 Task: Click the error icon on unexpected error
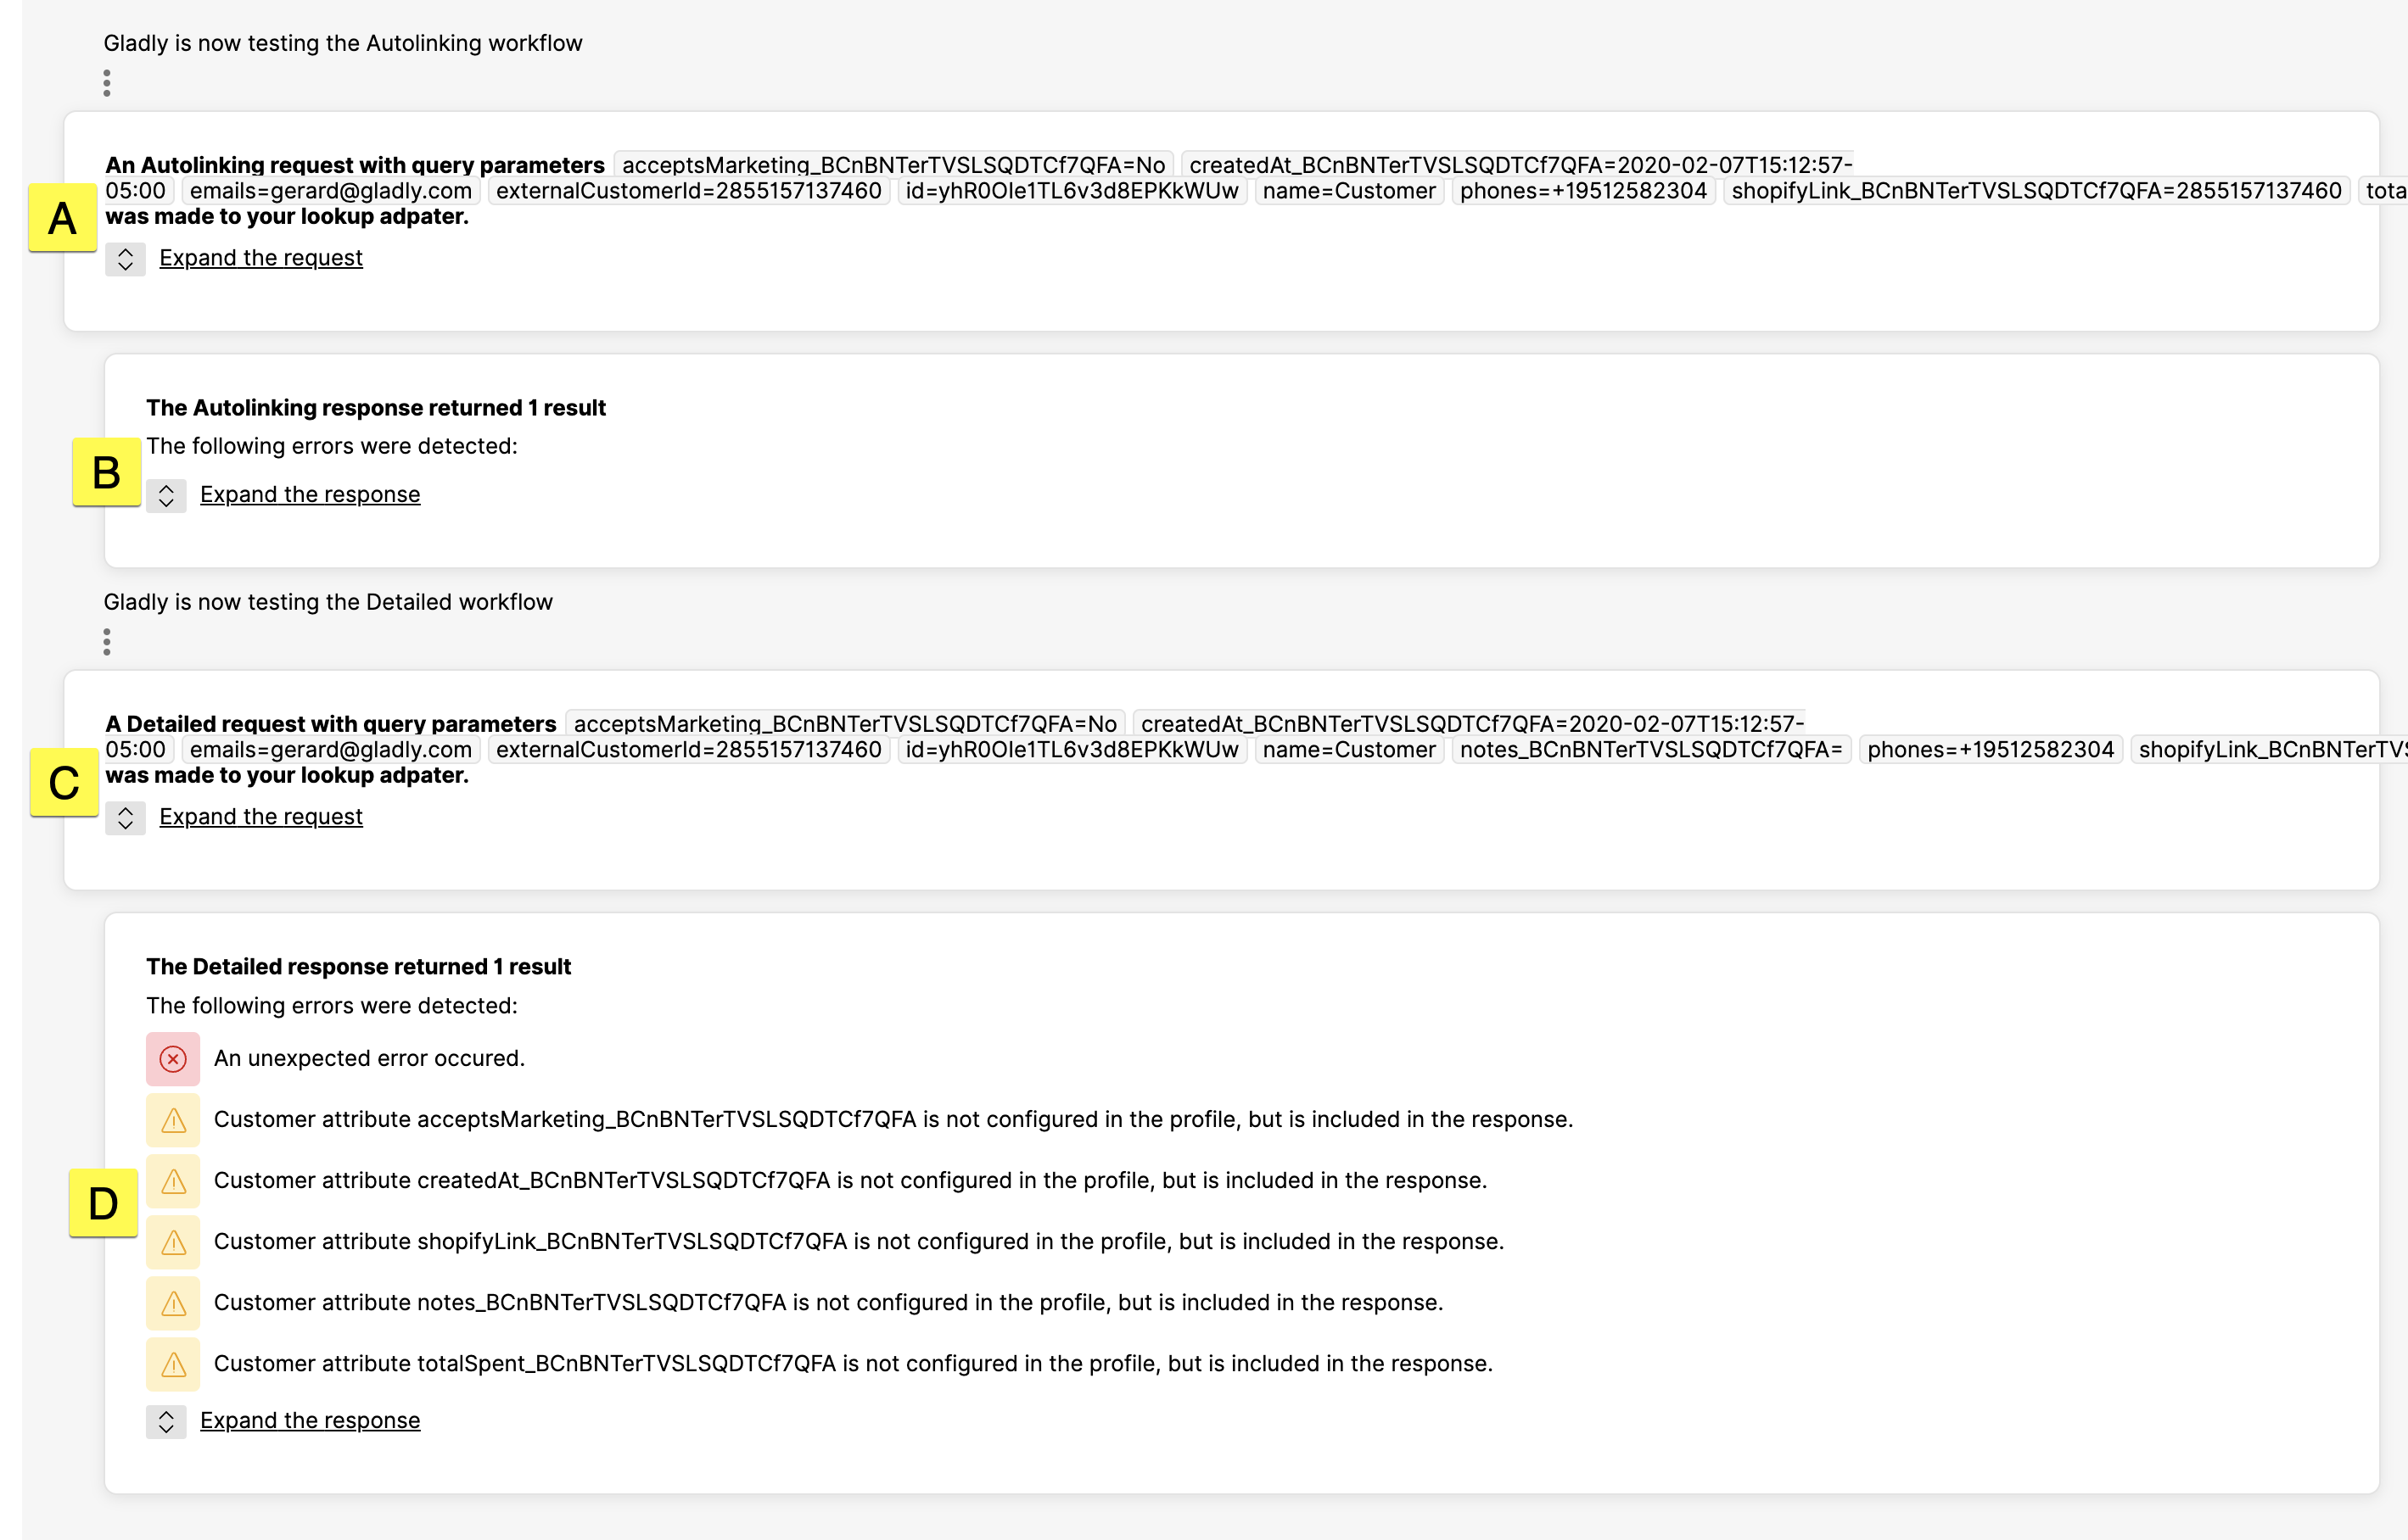[x=171, y=1059]
